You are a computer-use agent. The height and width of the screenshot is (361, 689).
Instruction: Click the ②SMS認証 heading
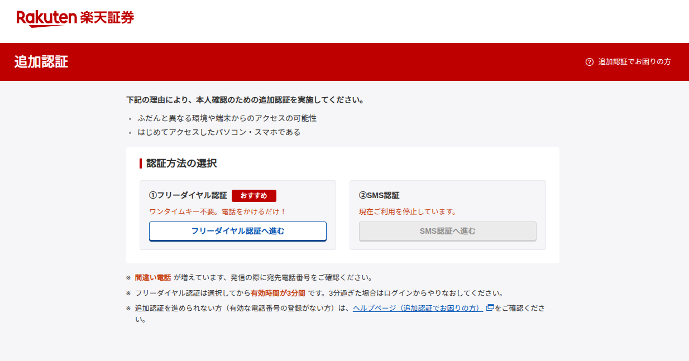tap(379, 196)
